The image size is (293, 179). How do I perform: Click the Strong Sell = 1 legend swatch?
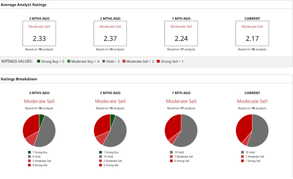coord(158,61)
